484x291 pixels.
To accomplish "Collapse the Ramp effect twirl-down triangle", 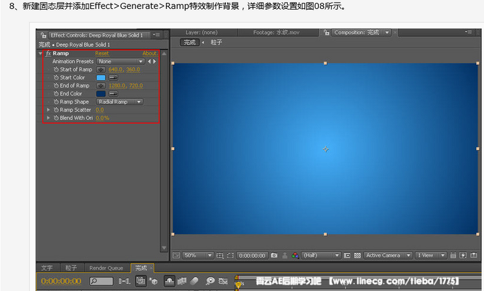I will click(x=40, y=54).
